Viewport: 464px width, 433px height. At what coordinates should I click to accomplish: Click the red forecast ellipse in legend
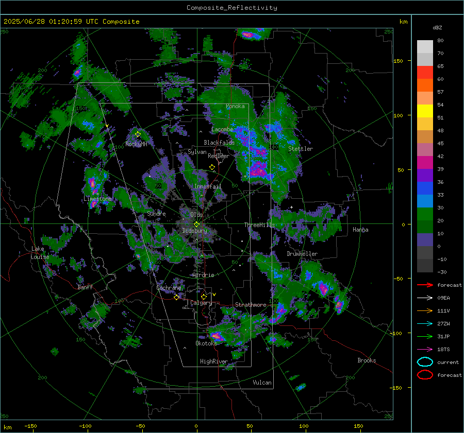(x=425, y=375)
